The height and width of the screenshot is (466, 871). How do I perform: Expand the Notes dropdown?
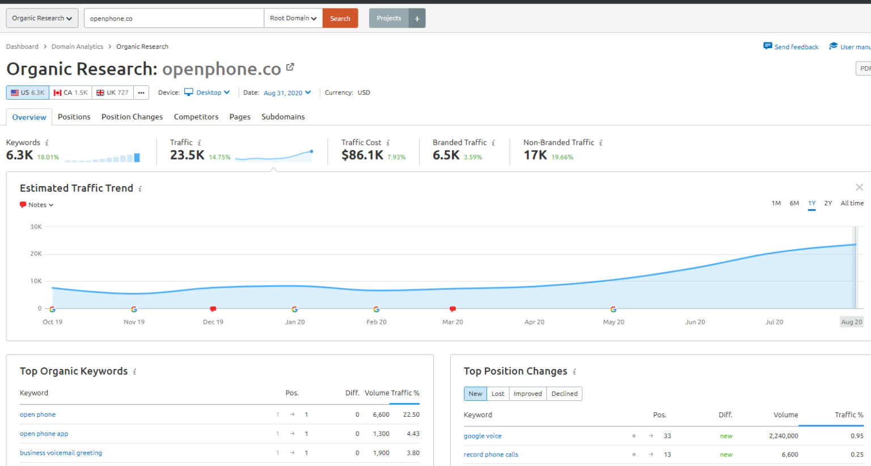pyautogui.click(x=37, y=205)
